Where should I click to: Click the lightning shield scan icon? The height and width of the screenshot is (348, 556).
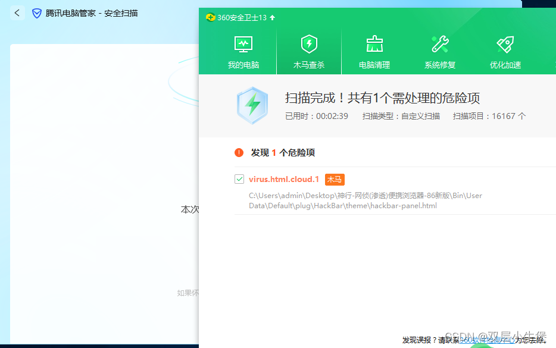[x=252, y=105]
